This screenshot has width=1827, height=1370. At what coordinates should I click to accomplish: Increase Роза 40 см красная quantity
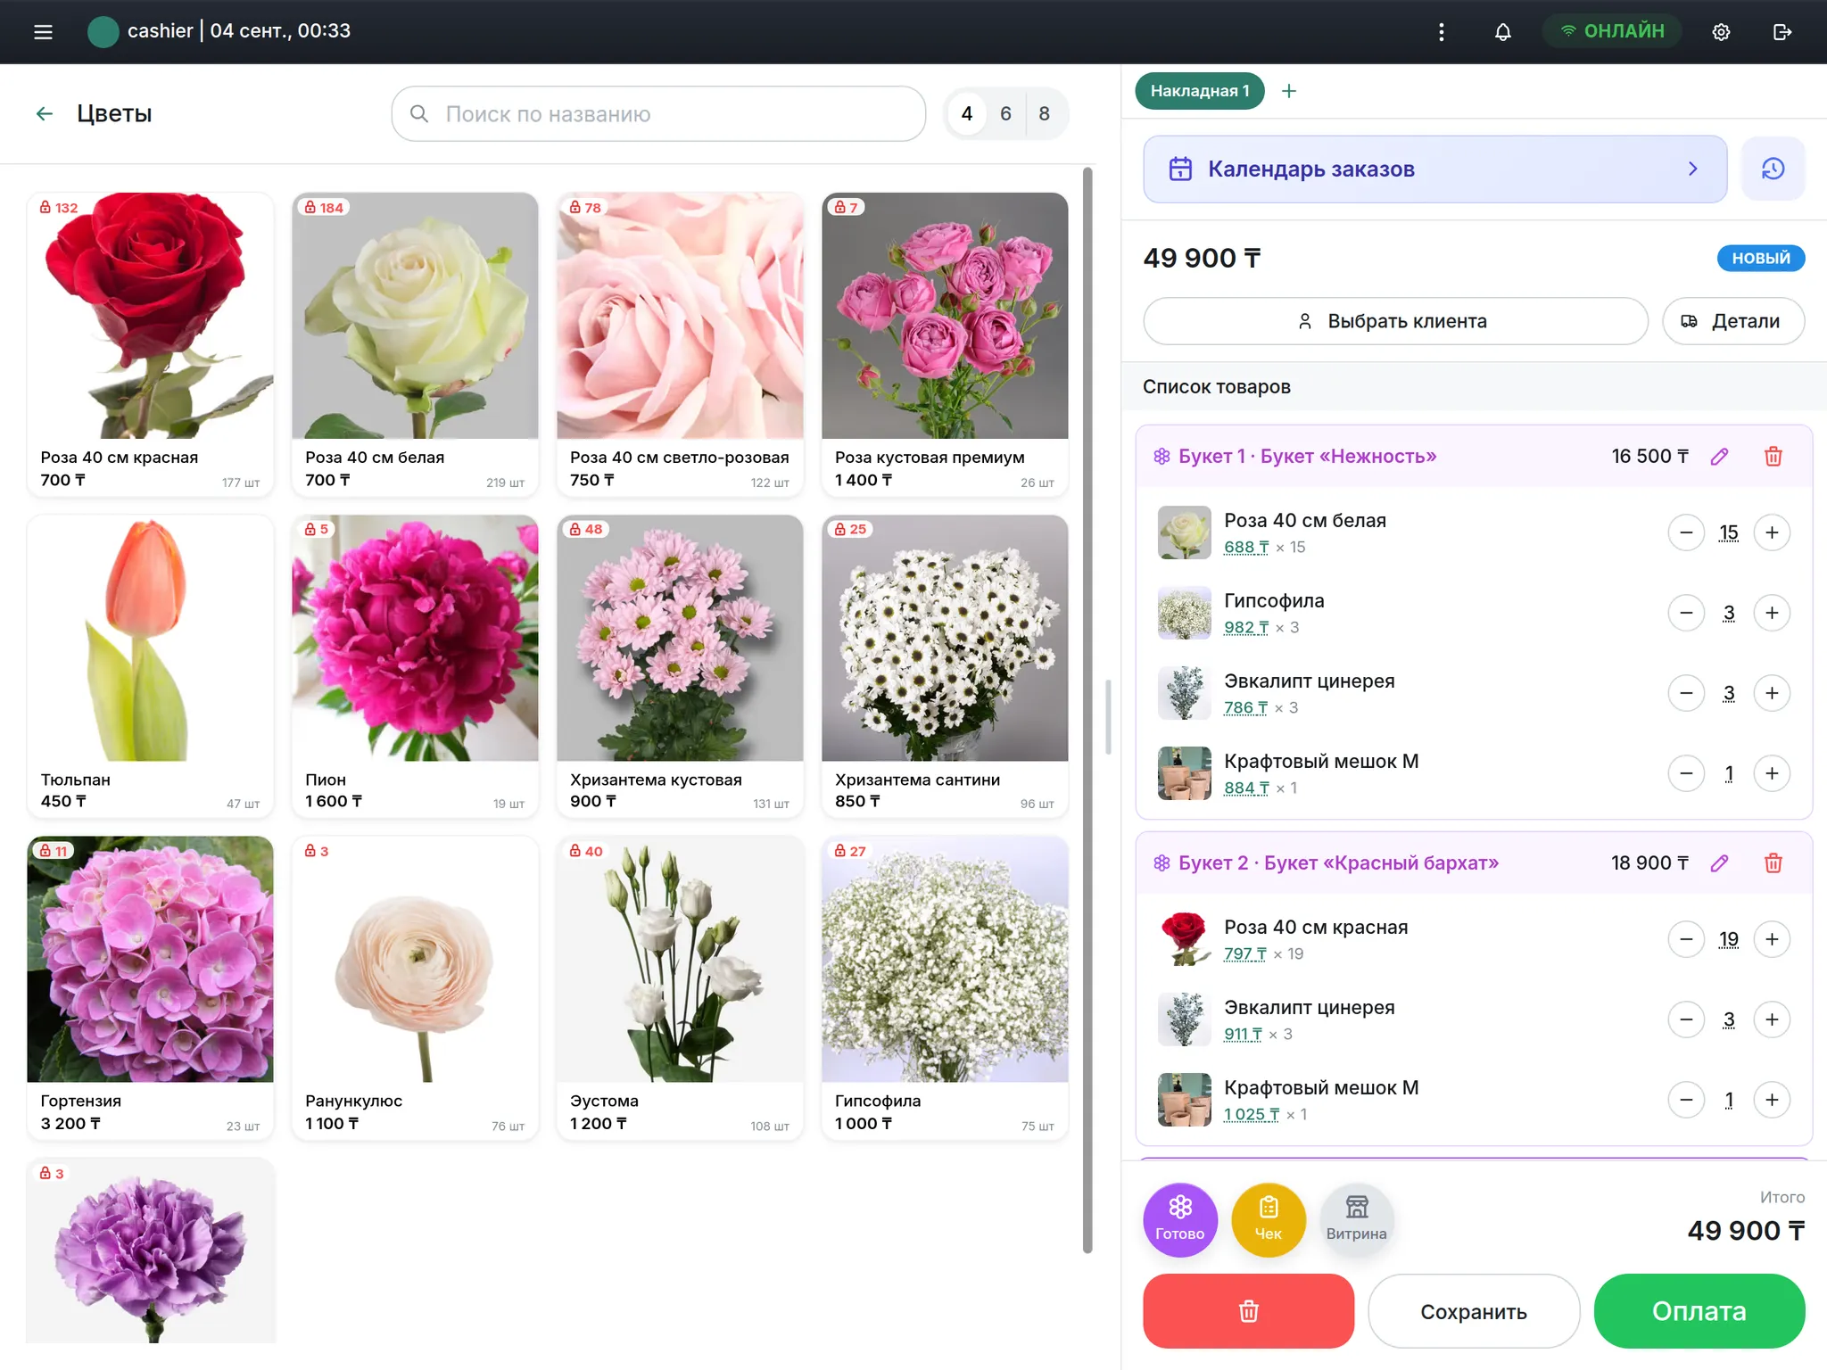pos(1773,939)
